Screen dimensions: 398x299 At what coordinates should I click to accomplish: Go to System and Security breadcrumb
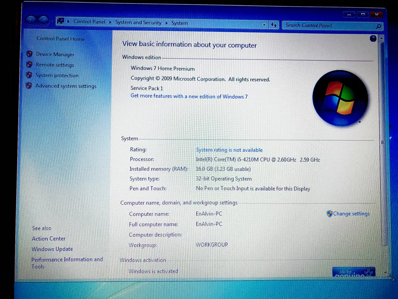(138, 22)
